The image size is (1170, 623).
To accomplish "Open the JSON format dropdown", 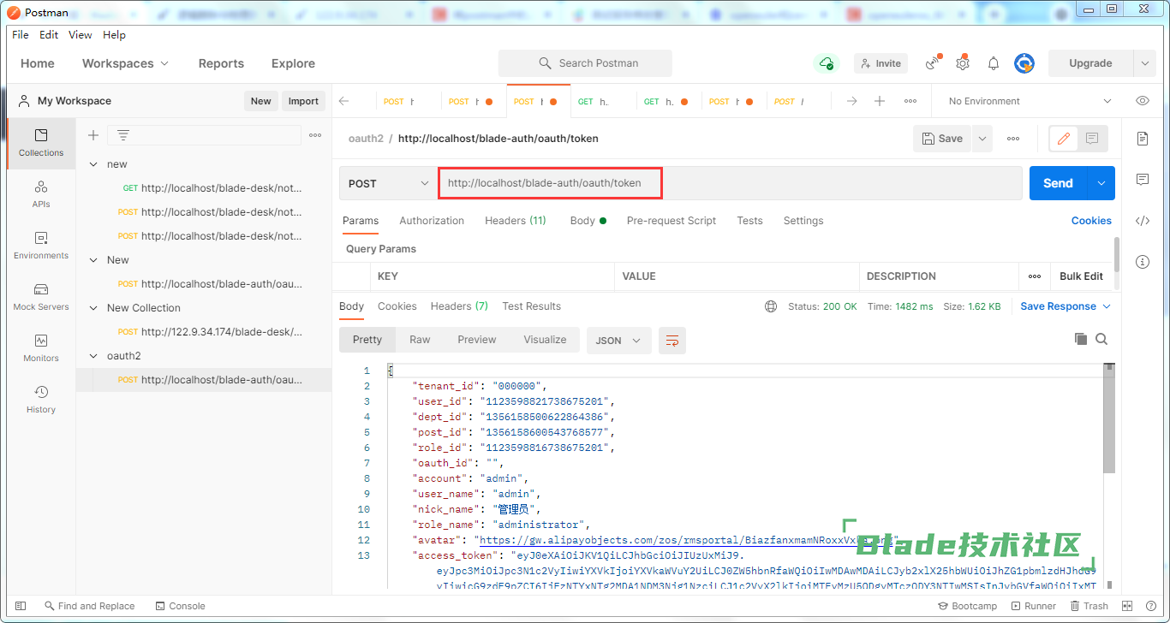I will click(618, 340).
